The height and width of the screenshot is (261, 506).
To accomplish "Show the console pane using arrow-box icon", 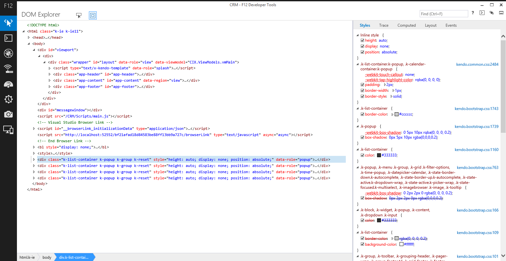I will 482,13.
